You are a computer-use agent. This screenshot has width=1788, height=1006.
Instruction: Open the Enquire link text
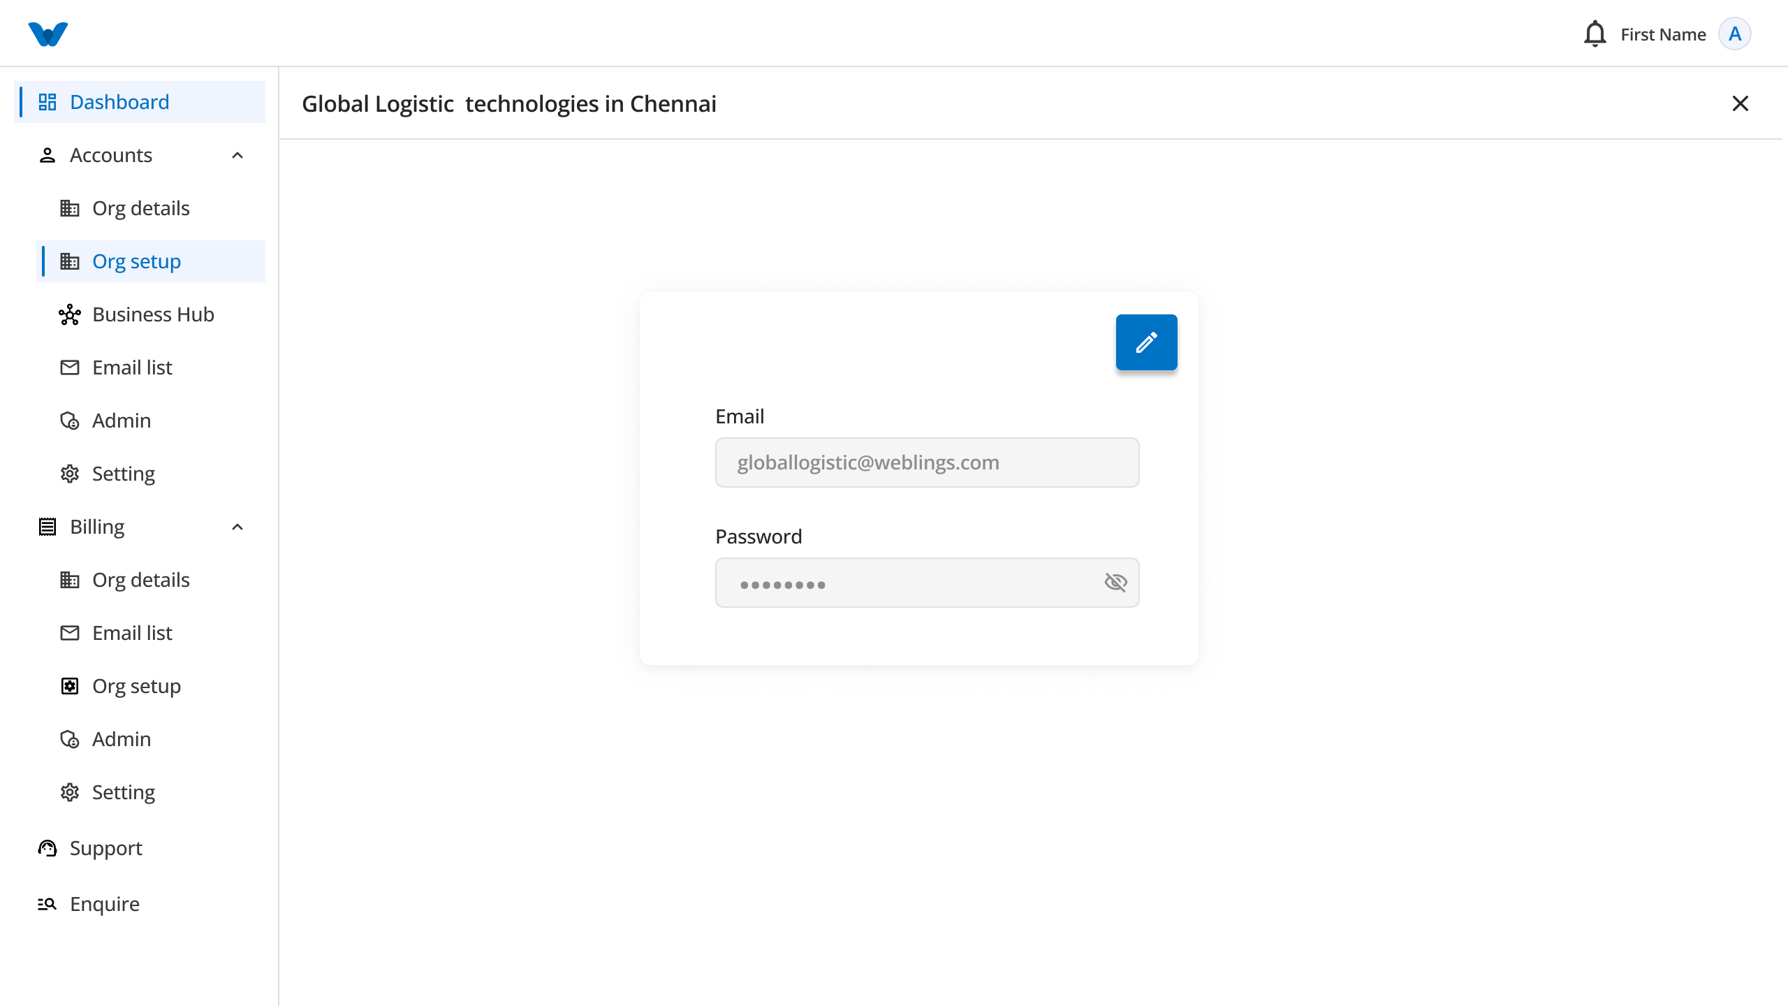click(x=105, y=904)
